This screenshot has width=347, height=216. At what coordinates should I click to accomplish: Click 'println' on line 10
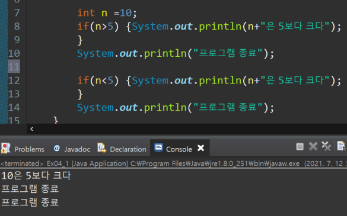tap(165, 54)
